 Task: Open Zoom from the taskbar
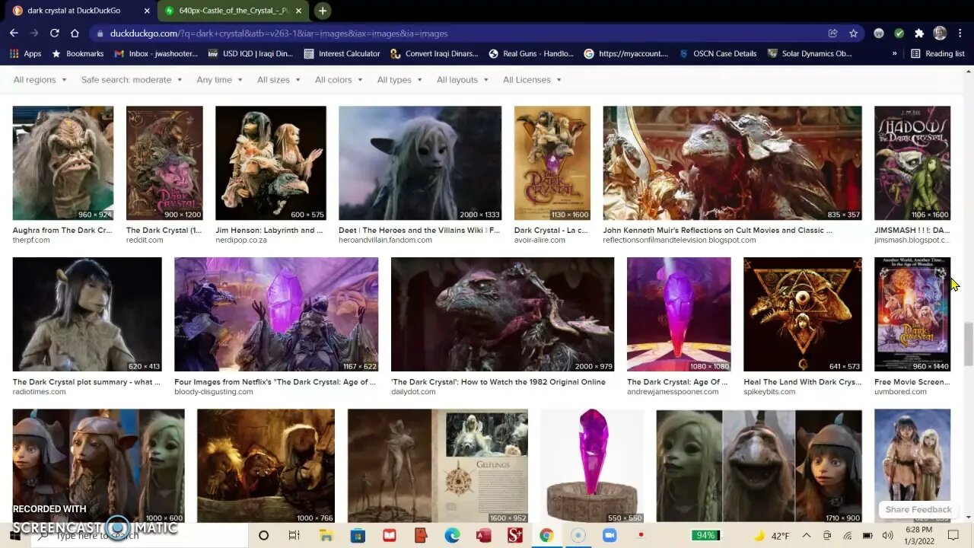[x=610, y=536]
